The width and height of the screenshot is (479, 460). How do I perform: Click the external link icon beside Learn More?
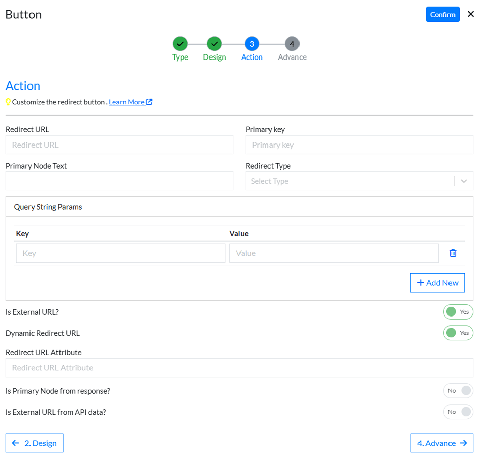[x=149, y=102]
